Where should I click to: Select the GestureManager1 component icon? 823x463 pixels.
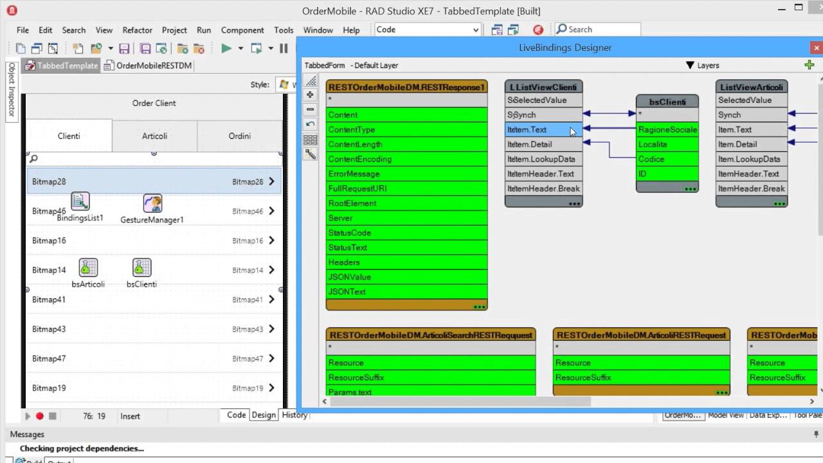[152, 204]
